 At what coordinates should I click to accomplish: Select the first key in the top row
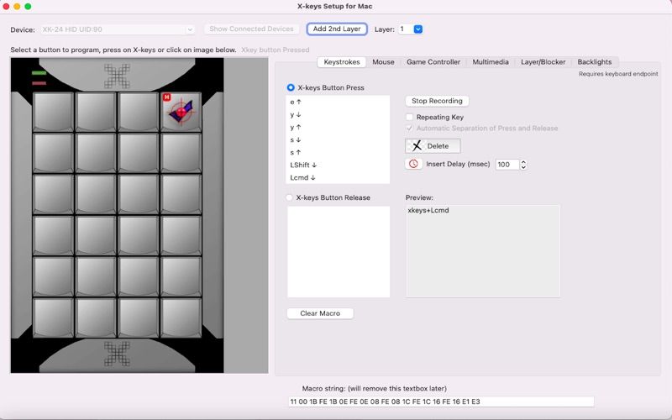(53, 112)
